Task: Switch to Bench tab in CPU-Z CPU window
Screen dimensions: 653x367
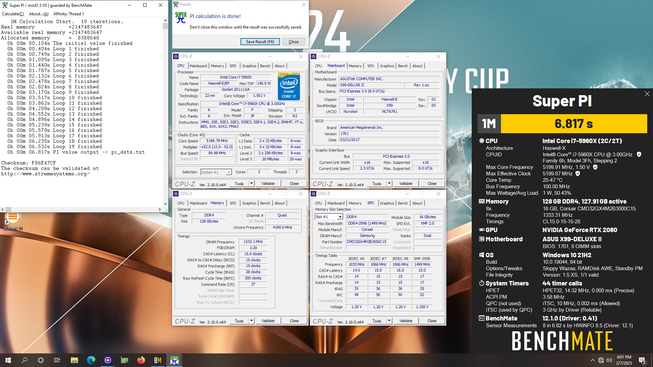Action: coord(265,66)
